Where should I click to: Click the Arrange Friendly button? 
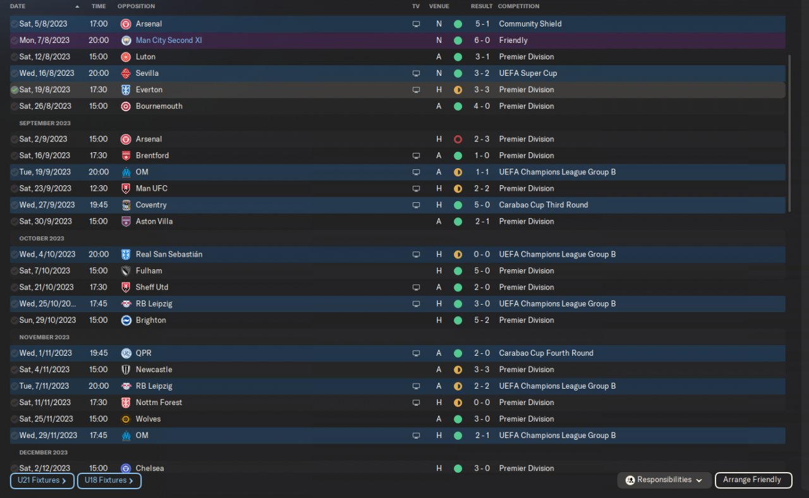pos(752,480)
